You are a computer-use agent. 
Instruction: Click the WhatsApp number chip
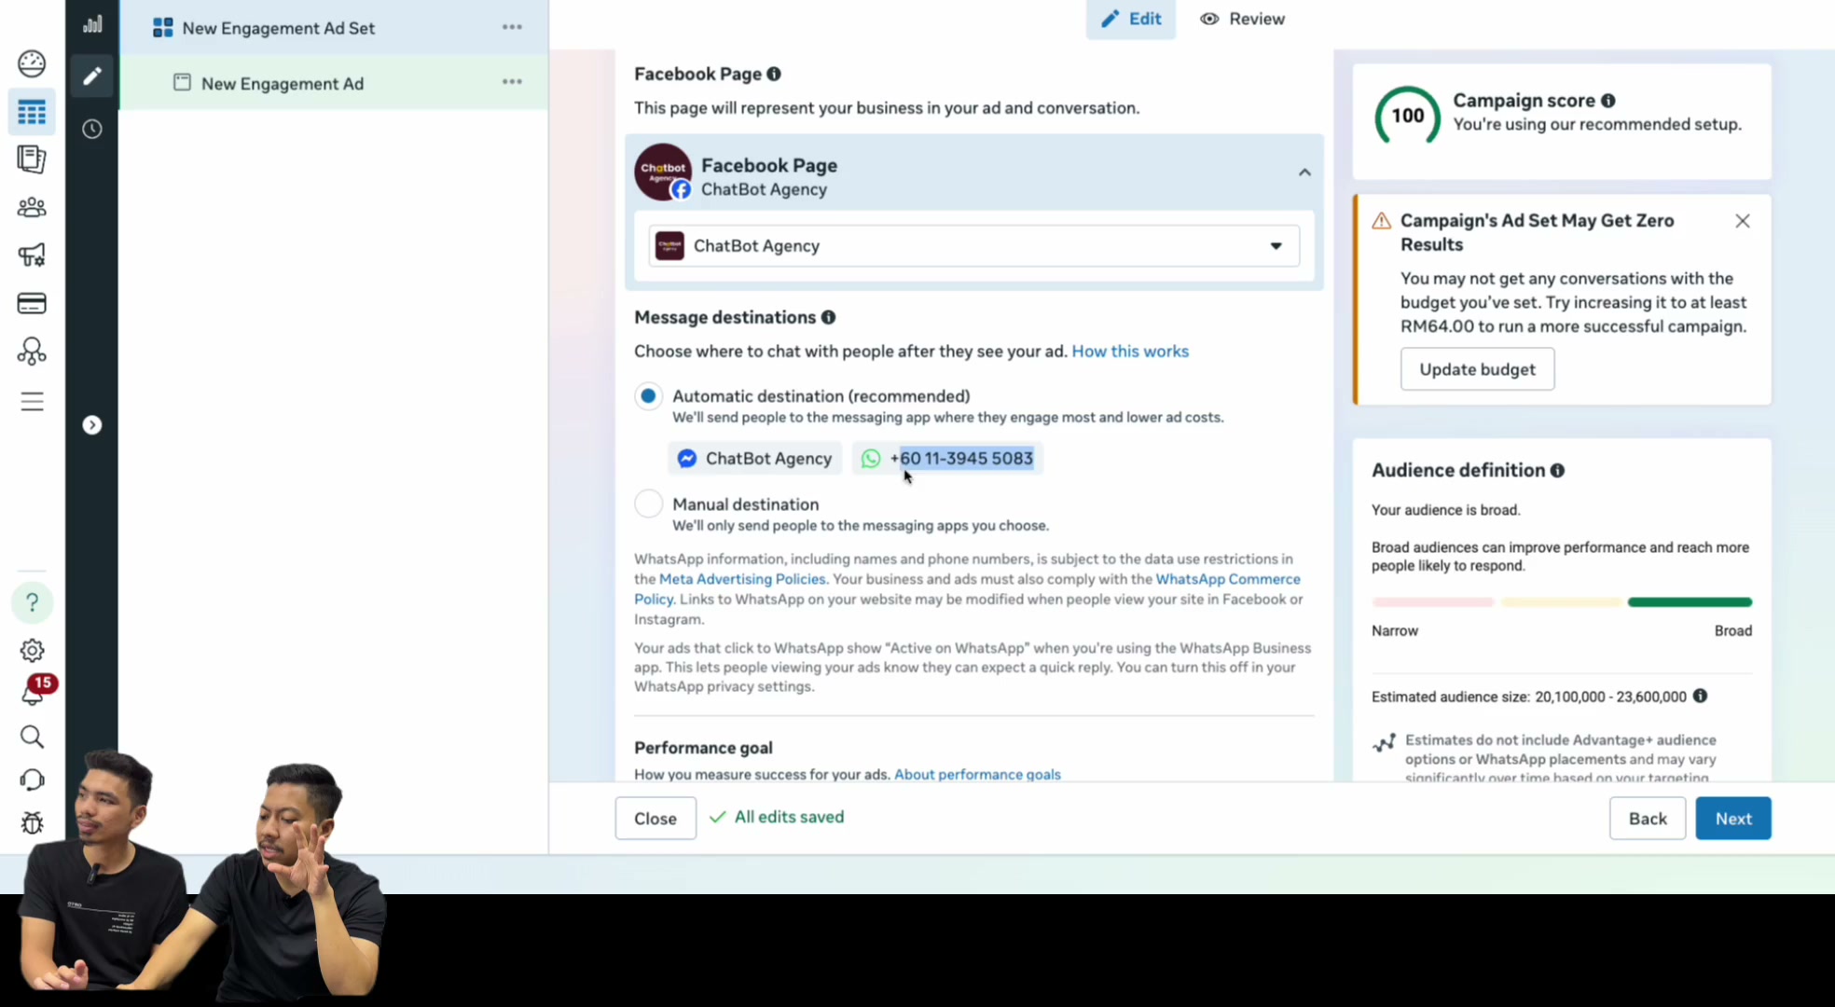click(947, 459)
